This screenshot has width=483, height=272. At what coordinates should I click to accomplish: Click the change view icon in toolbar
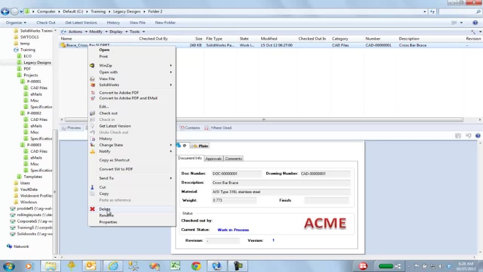coord(454,23)
